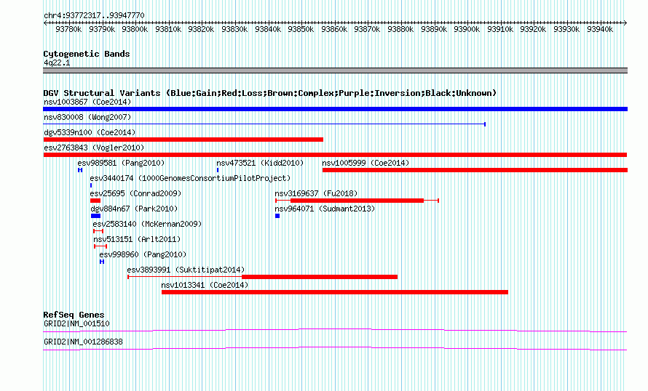This screenshot has width=648, height=391.
Task: Click the tiny blue esv3440174 marker
Action: click(x=91, y=185)
